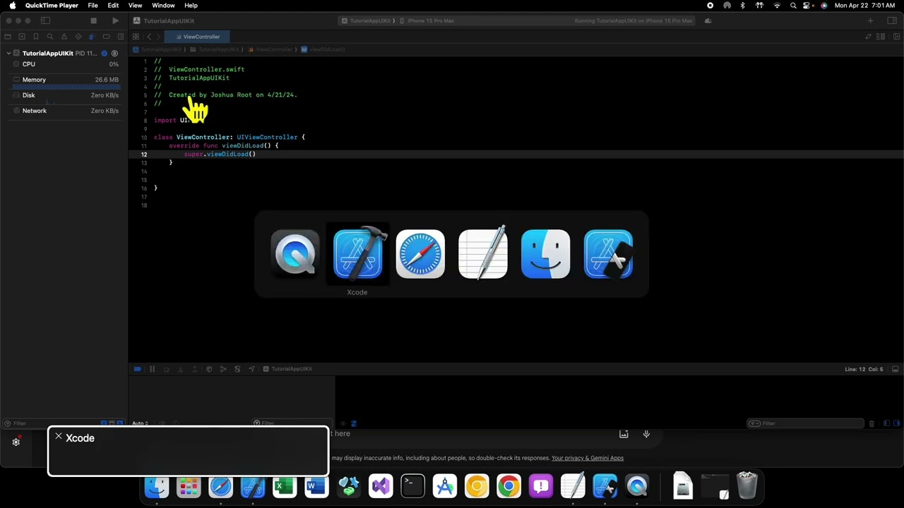The image size is (904, 508).
Task: Click the Gemini microphone button
Action: pos(646,434)
